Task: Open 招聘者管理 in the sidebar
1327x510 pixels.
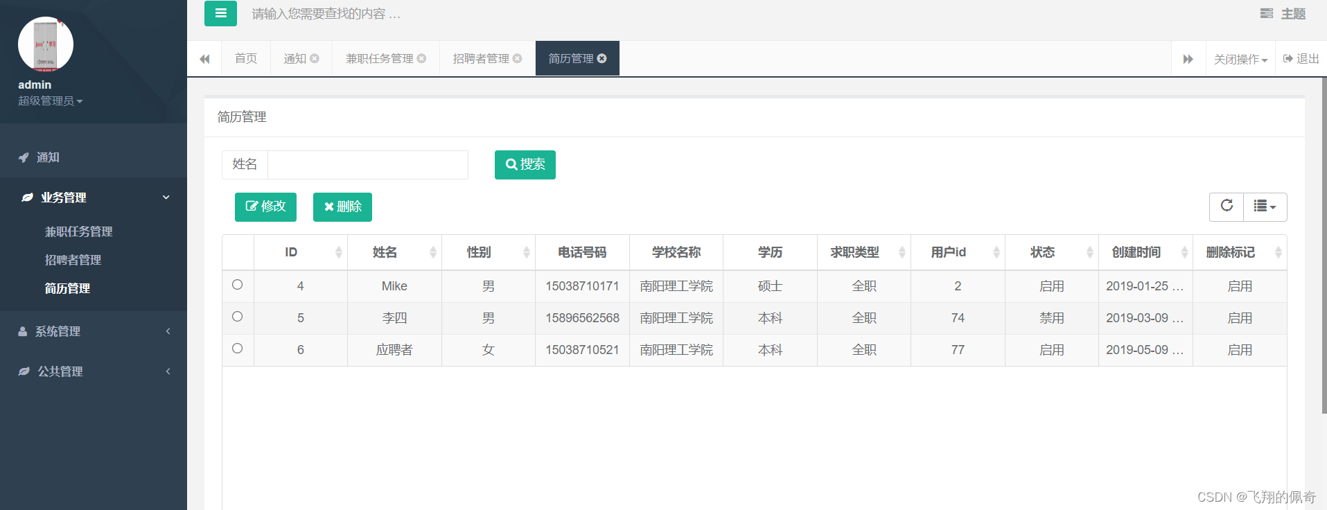Action: point(73,260)
